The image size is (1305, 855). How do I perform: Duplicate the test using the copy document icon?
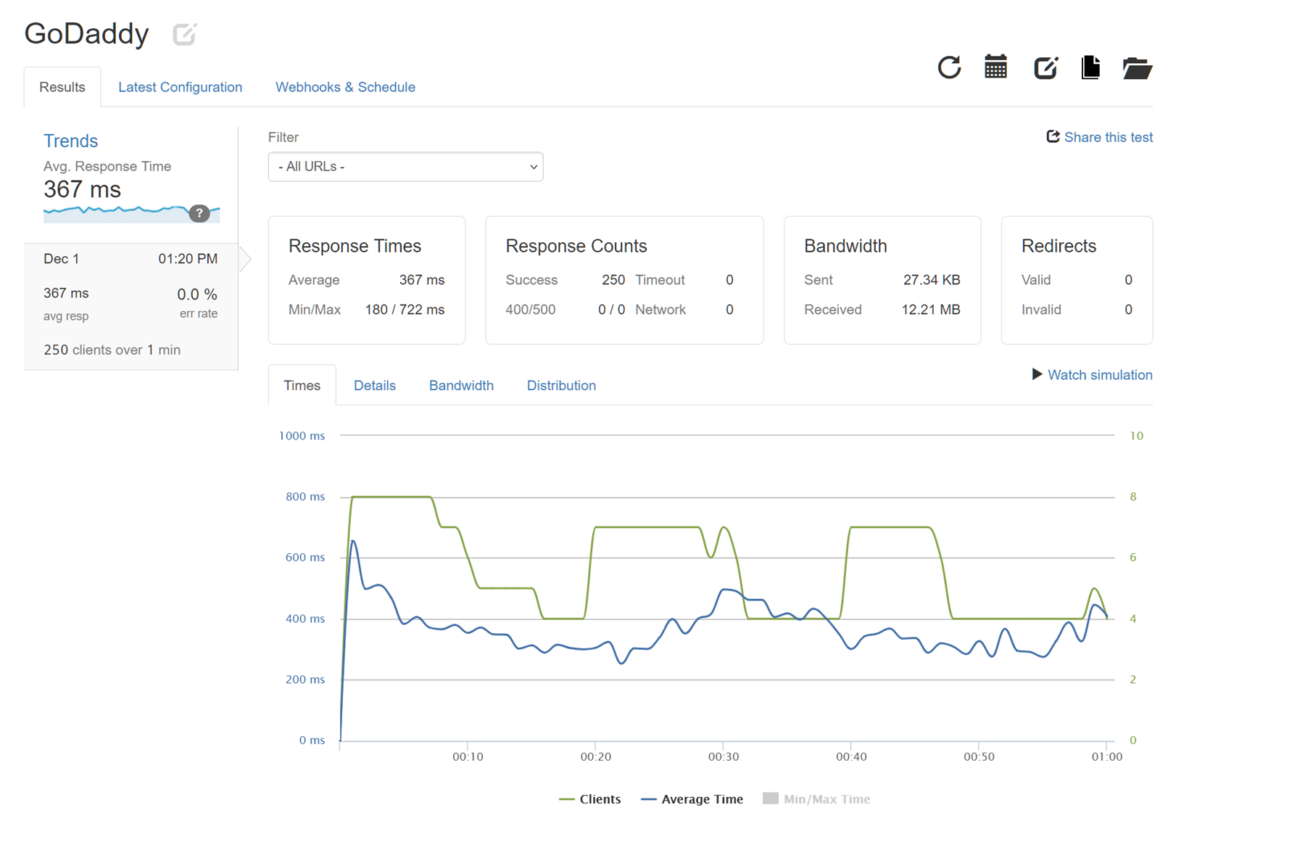[x=1090, y=67]
